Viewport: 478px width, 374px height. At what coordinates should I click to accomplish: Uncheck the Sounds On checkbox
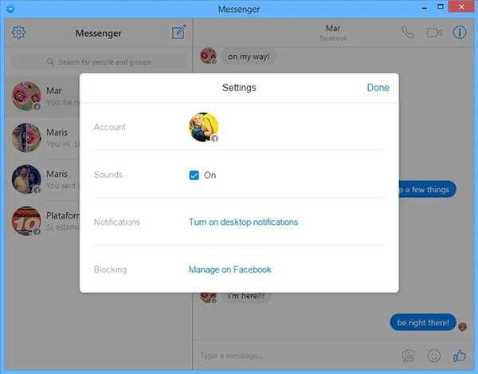[x=194, y=175]
